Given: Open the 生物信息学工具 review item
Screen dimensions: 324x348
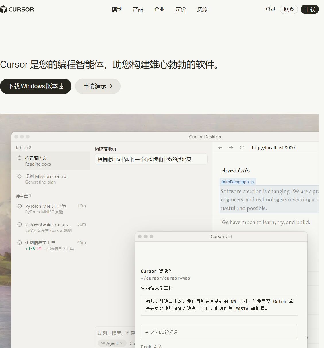Looking at the screenshot, I should (51, 246).
